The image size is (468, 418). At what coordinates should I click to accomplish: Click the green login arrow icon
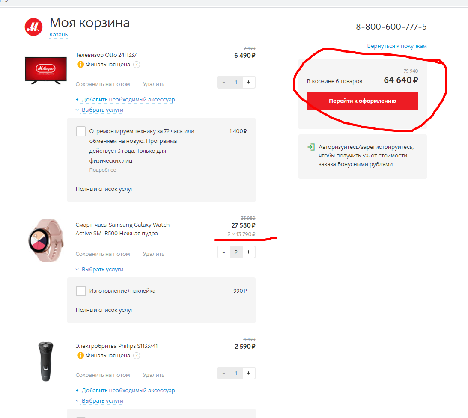coord(311,147)
